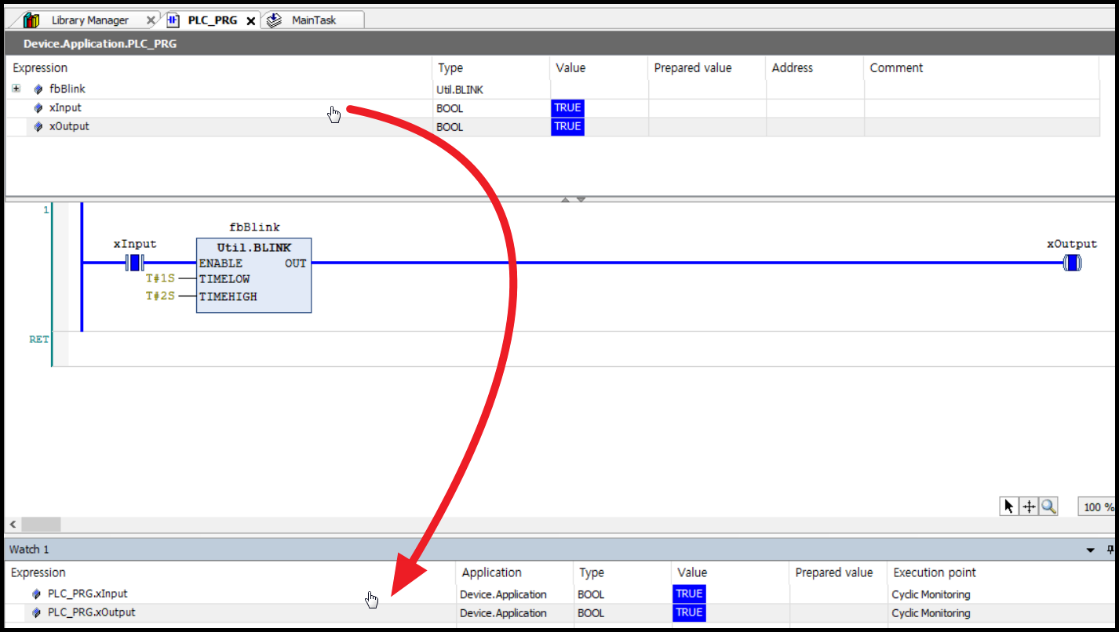The width and height of the screenshot is (1119, 632).
Task: Open the 100 % zoom level box
Action: click(x=1097, y=507)
